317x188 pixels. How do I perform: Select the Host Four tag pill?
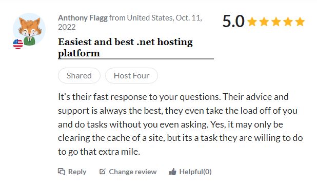[131, 75]
